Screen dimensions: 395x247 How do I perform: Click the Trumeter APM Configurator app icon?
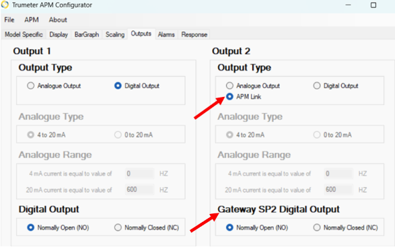[5, 5]
